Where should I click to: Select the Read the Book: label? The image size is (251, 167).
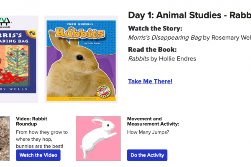(152, 49)
